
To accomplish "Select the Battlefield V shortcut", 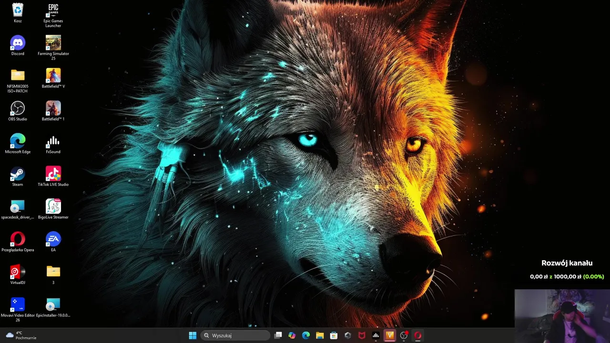I will [x=53, y=78].
